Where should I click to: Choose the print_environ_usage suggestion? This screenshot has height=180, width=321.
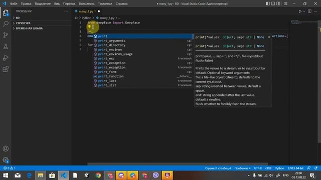142,54
